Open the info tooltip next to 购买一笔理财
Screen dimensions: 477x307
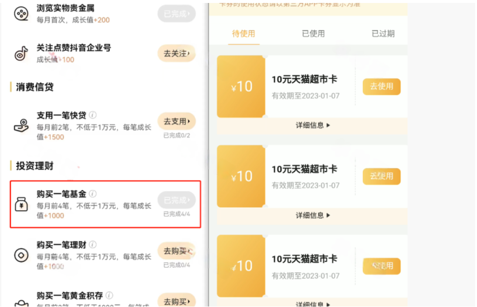[93, 245]
